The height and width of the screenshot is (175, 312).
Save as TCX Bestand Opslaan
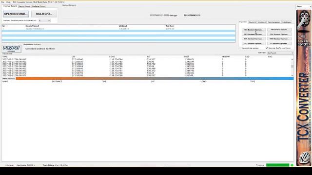tap(253, 30)
